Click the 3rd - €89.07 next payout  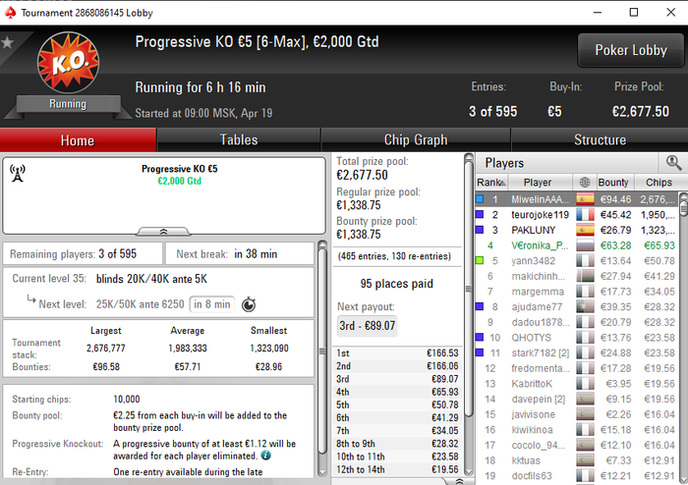[x=367, y=326]
